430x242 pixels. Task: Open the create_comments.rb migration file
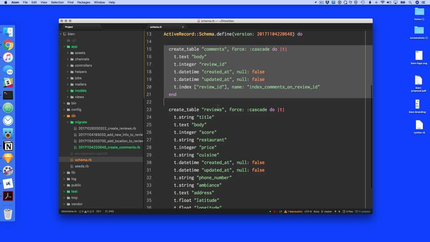click(109, 147)
